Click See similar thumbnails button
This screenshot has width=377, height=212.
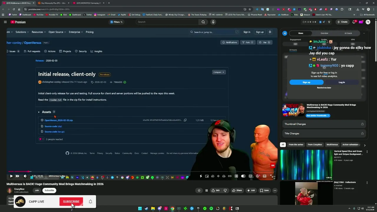point(318,115)
